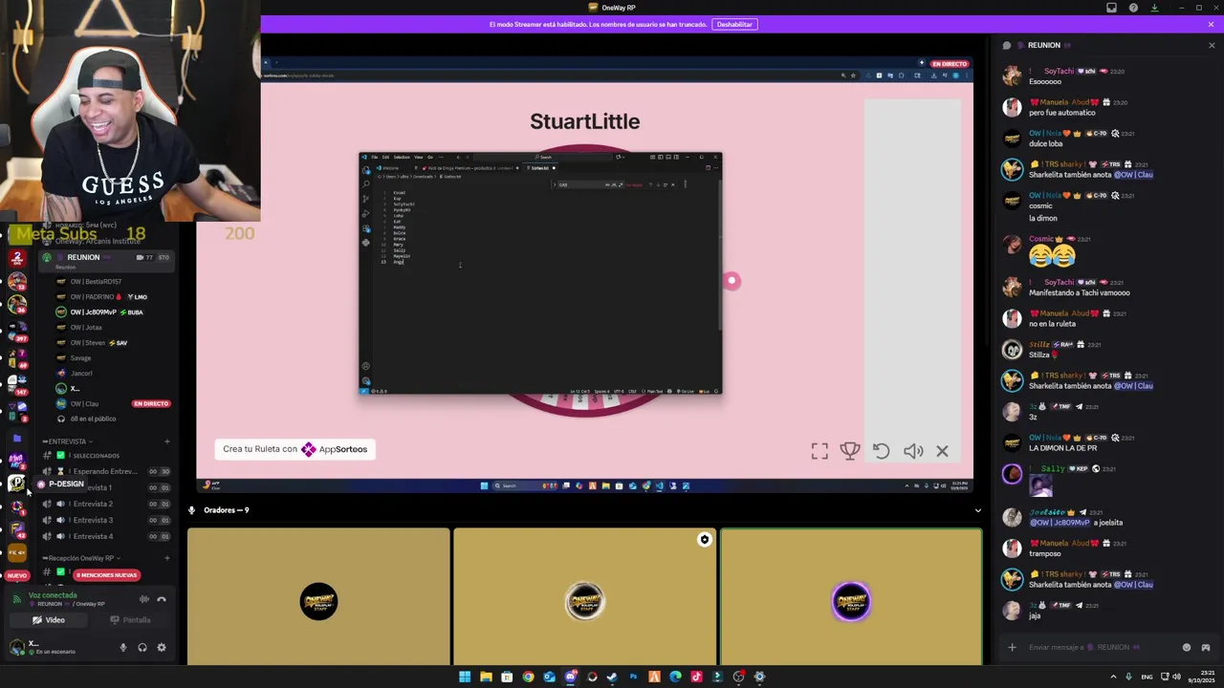Select the first speaker tile with black avatar

[x=318, y=596]
